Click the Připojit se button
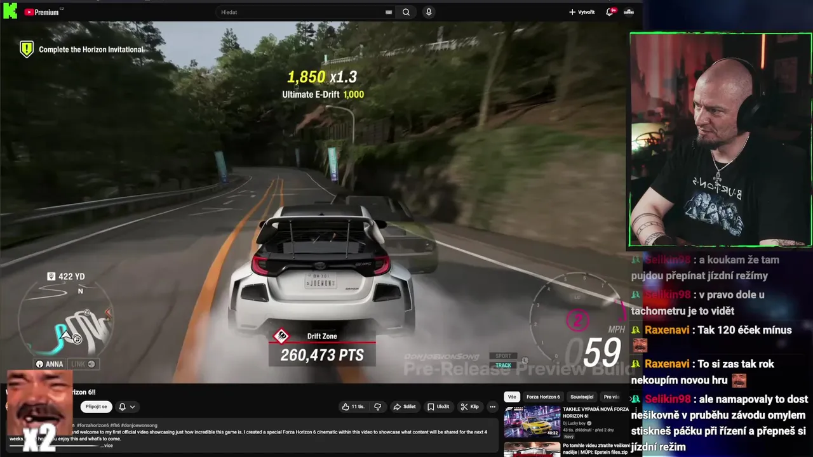This screenshot has width=813, height=457. point(96,407)
